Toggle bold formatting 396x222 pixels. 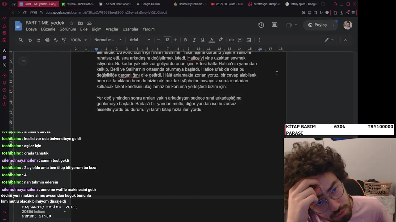click(x=185, y=40)
